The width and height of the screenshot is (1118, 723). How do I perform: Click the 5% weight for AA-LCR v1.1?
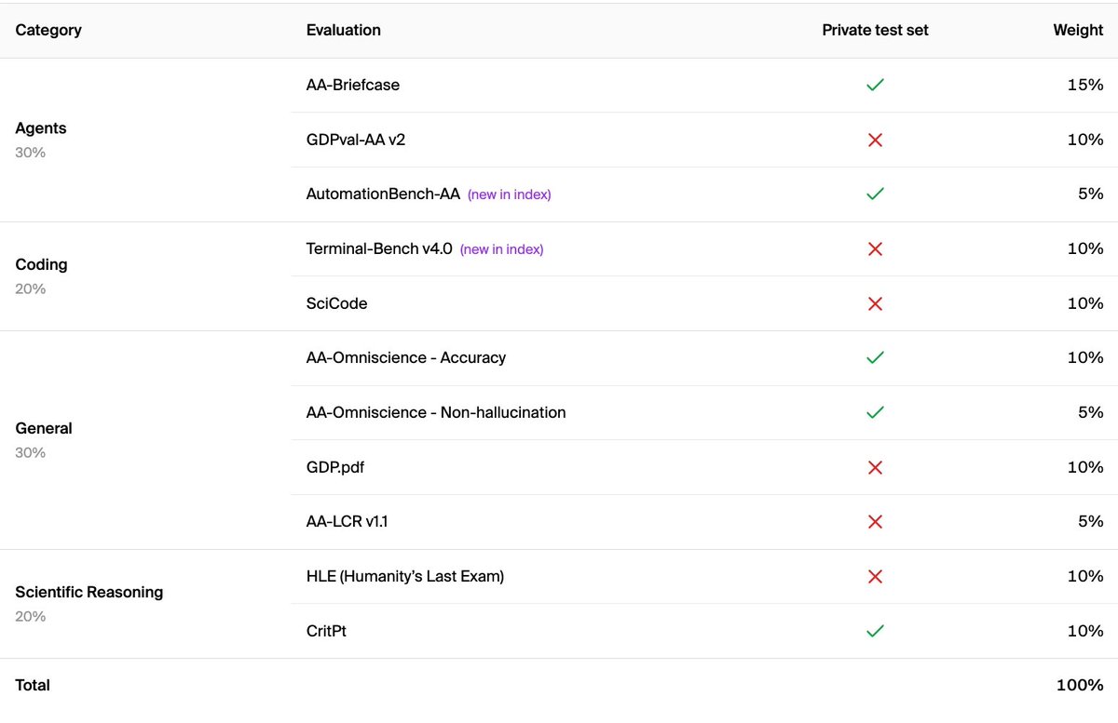[1090, 521]
